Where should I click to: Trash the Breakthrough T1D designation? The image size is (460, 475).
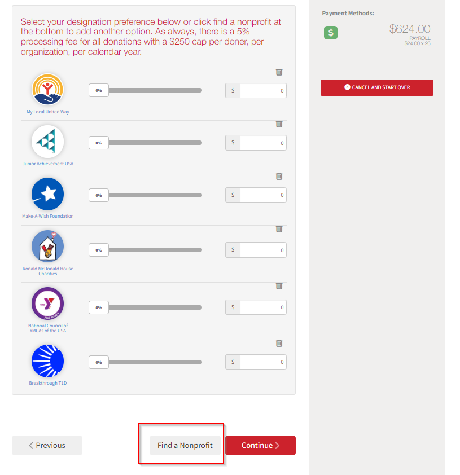pos(279,344)
